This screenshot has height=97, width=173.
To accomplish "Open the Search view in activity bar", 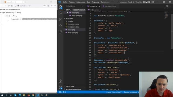I will pyautogui.click(x=60, y=13).
